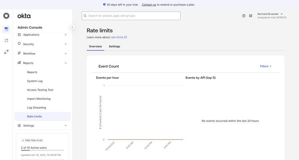Click the Security sidebar label
This screenshot has height=160, width=299.
(x=29, y=44)
